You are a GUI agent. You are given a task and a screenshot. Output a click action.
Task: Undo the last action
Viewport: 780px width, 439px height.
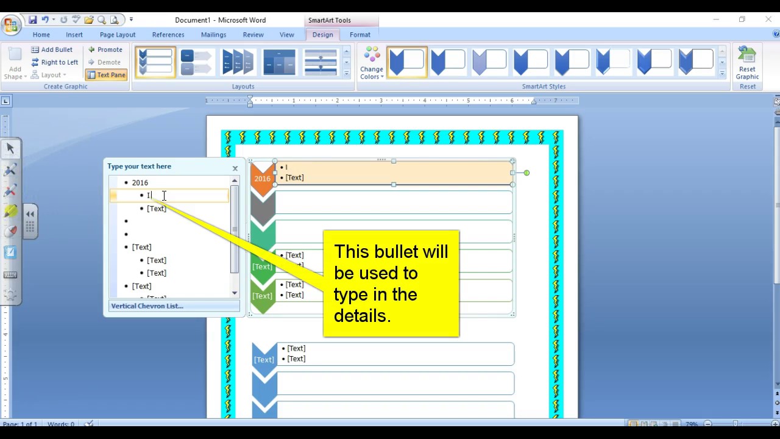45,20
